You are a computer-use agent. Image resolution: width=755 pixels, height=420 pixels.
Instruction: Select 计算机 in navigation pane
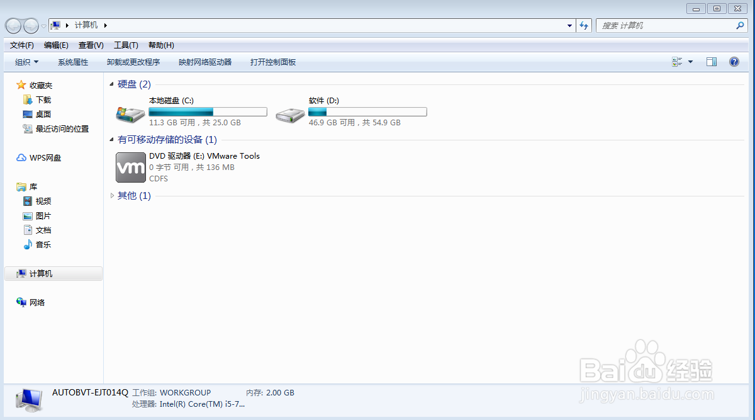coord(53,274)
